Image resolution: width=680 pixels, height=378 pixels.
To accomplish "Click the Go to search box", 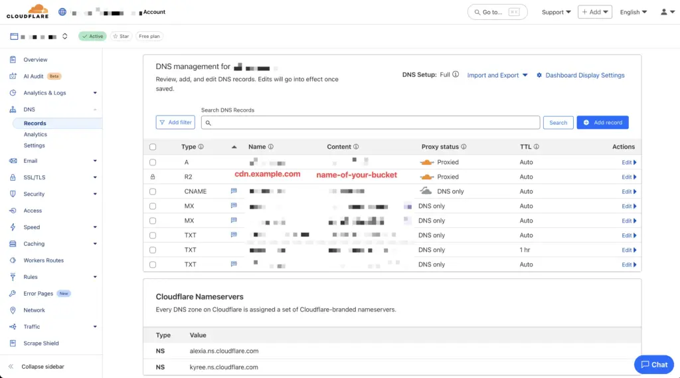I will pos(497,12).
